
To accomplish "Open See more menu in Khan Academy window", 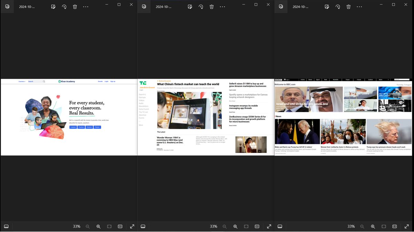I will (x=86, y=7).
